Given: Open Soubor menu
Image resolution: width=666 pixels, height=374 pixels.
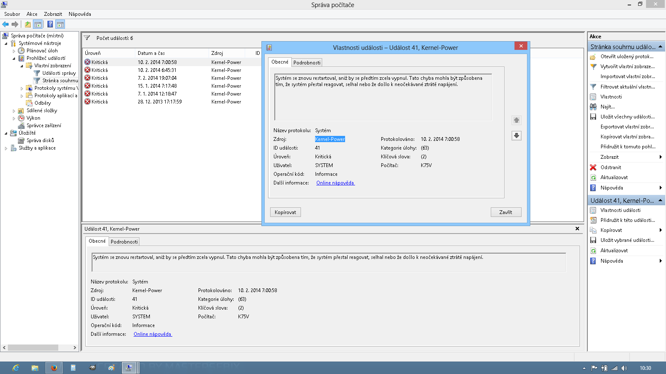Looking at the screenshot, I should pyautogui.click(x=12, y=14).
